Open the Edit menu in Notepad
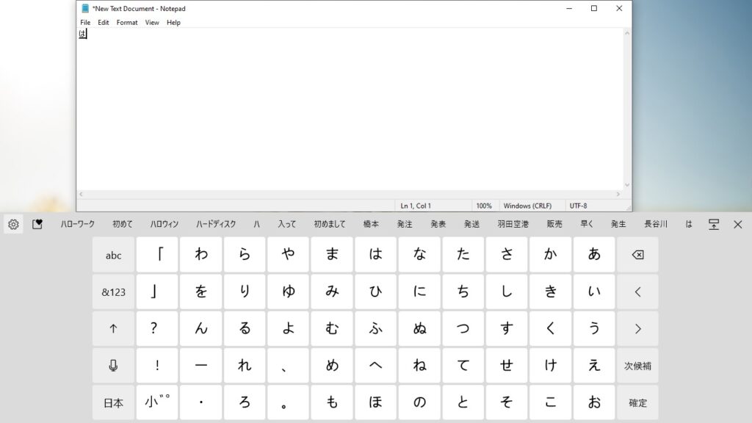 coord(104,23)
